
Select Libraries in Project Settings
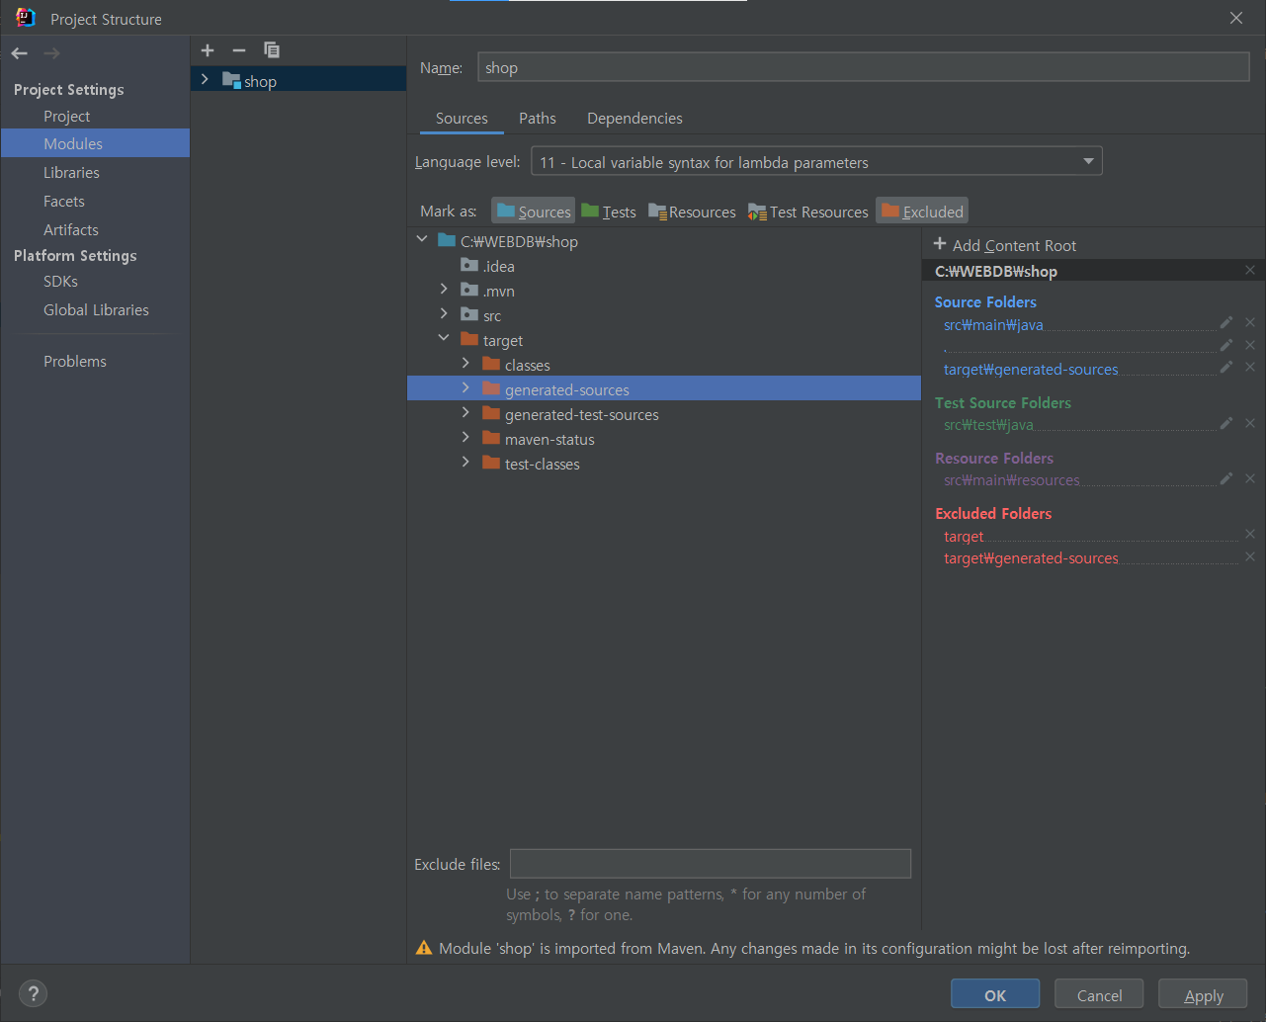72,172
